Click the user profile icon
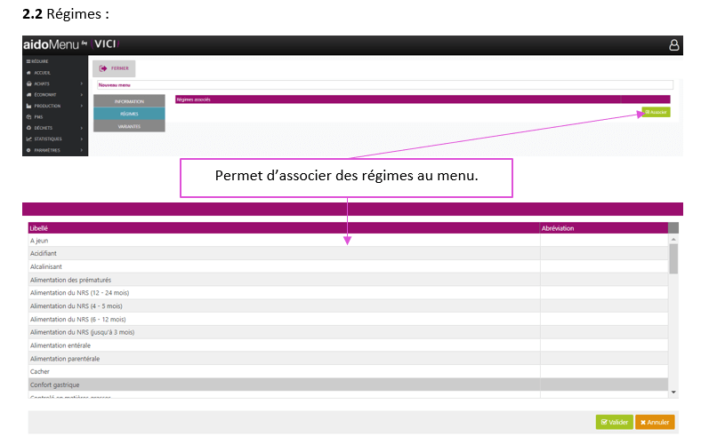Image resolution: width=701 pixels, height=444 pixels. click(x=673, y=45)
